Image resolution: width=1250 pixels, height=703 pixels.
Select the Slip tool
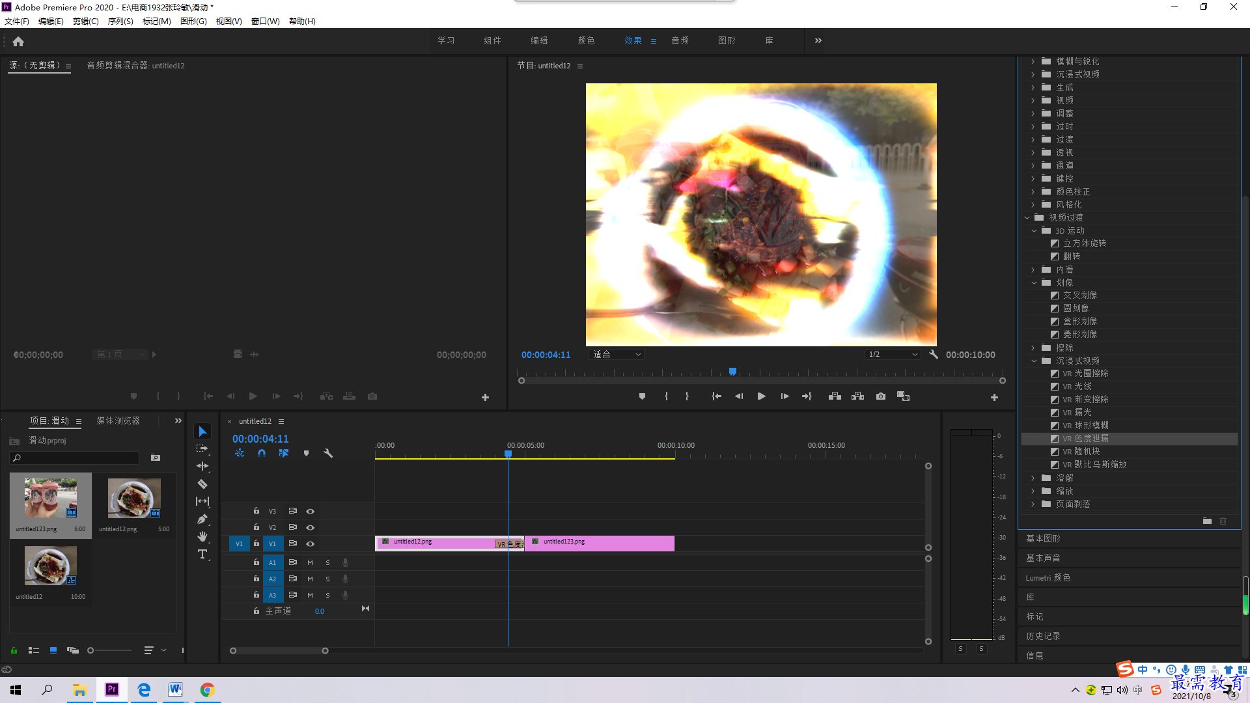[202, 501]
